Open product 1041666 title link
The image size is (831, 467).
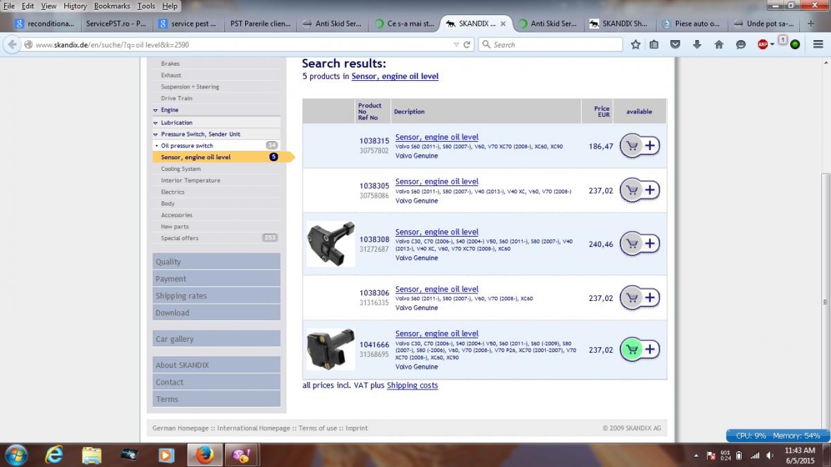(437, 333)
